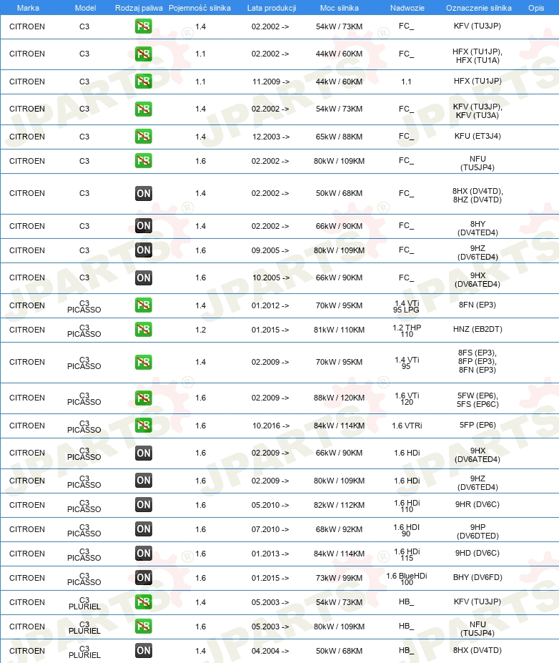The width and height of the screenshot is (559, 663).
Task: Click diesel ON icon in 8HZ (DV4TD) row
Action: pos(144,194)
